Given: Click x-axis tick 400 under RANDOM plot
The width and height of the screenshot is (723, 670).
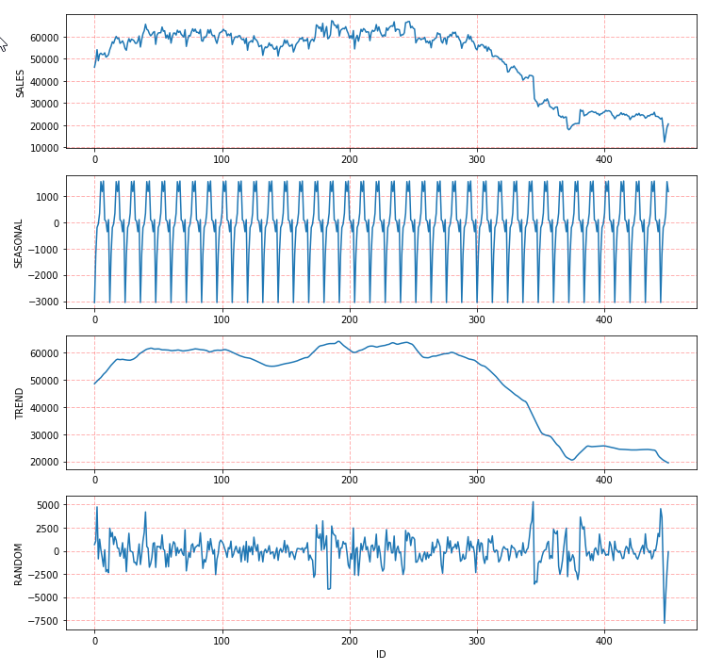Looking at the screenshot, I should pyautogui.click(x=604, y=641).
